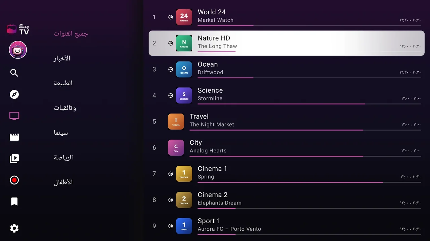Click the Travel channel logo
Screen dimensions: 430x241
tap(176, 122)
